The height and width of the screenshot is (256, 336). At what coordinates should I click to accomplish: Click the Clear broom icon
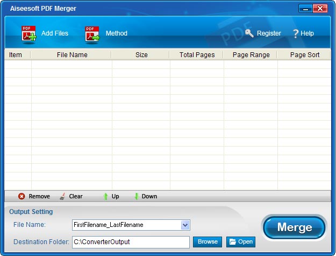point(63,196)
